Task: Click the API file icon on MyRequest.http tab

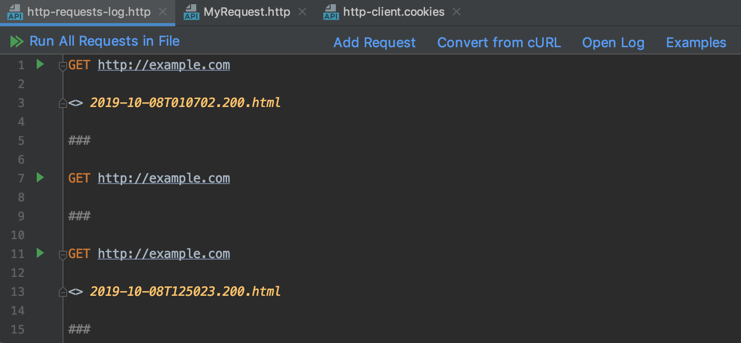Action: [x=191, y=12]
